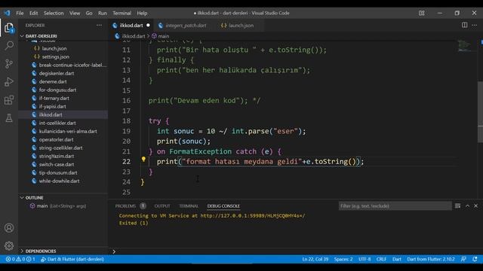Open the Manage gear menu
The width and height of the screenshot is (483, 271).
pyautogui.click(x=9, y=246)
